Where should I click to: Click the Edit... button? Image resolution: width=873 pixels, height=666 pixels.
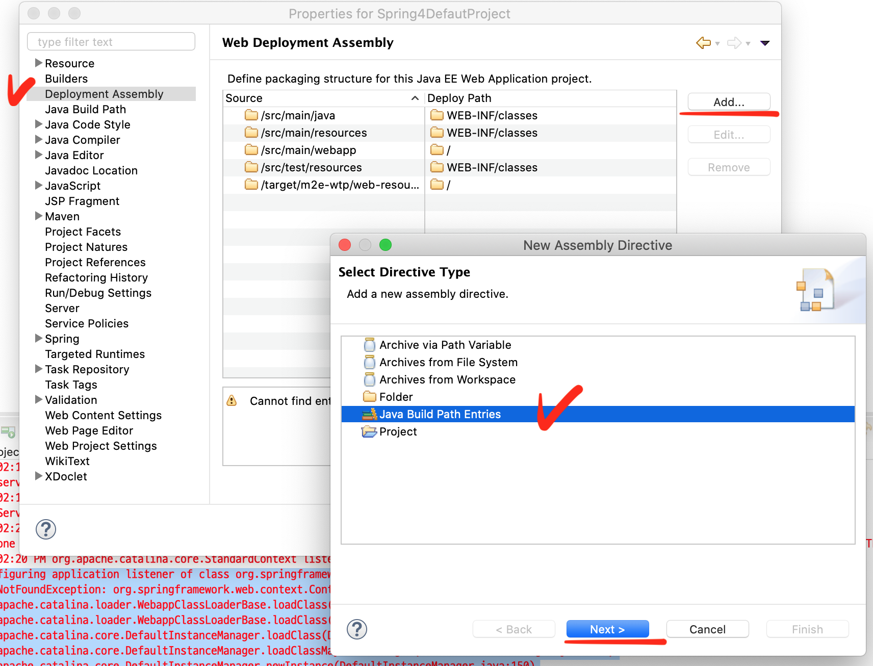[x=729, y=135]
